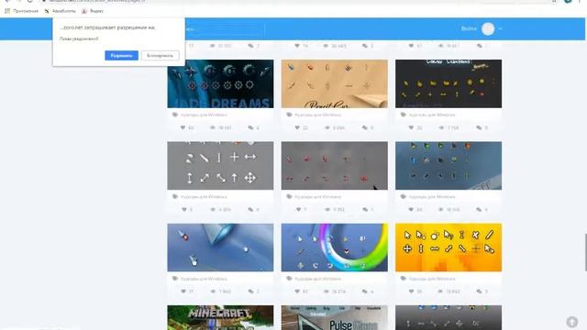Viewport: 587px width, 330px height.
Task: Click the heart icon under white arrows card
Action: pos(184,210)
